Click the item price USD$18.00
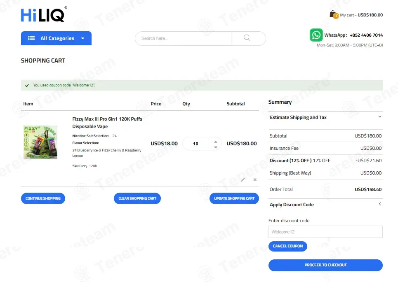Screen dimensions: 398x282 (164, 143)
